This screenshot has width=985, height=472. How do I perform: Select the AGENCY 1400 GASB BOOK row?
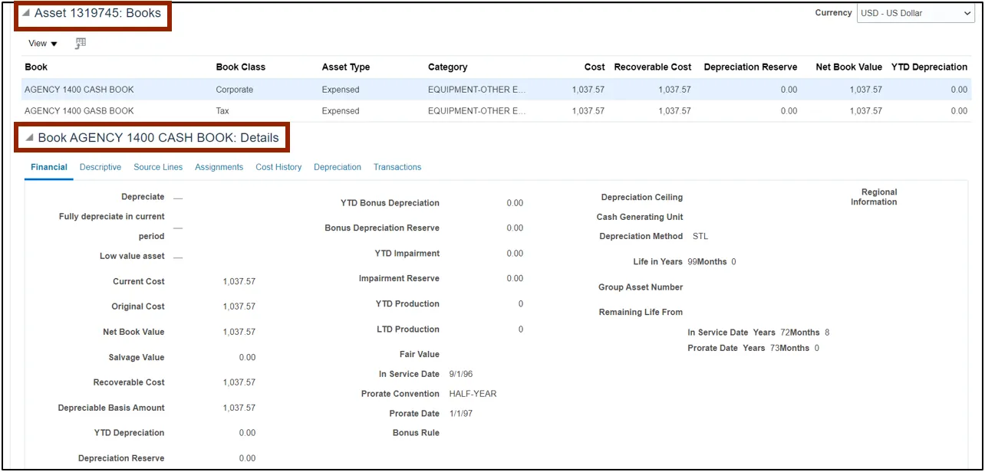coord(79,111)
